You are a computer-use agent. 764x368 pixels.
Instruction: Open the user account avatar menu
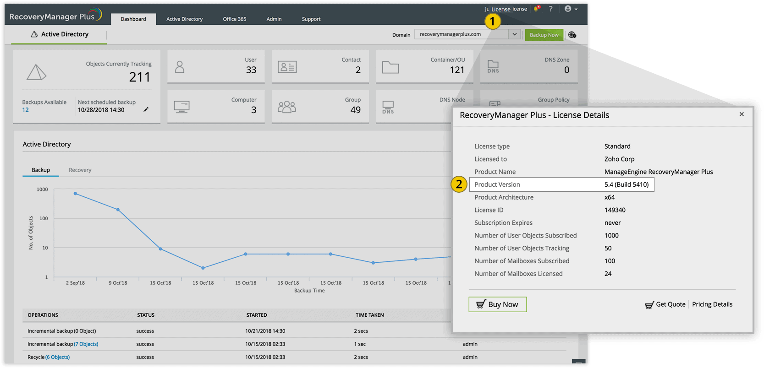point(571,9)
